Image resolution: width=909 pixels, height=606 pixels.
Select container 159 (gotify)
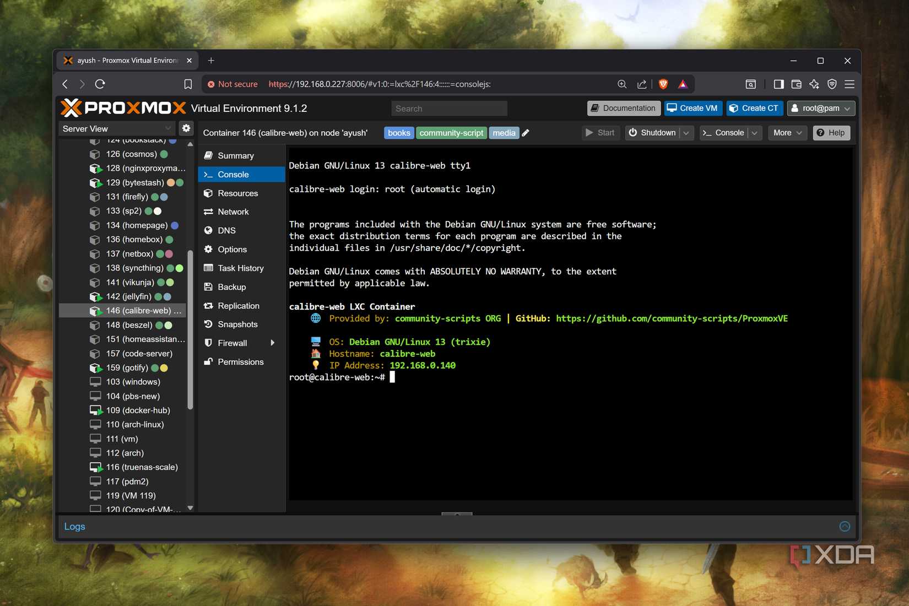(122, 368)
